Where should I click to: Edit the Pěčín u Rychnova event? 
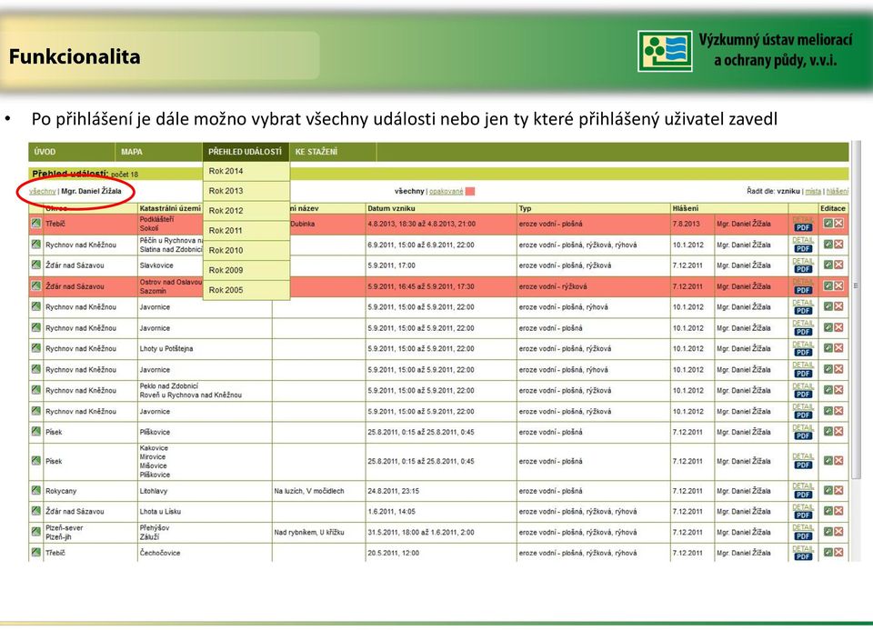point(828,244)
